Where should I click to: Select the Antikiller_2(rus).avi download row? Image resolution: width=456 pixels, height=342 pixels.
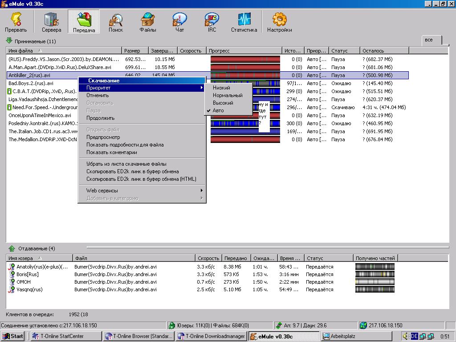(208, 75)
